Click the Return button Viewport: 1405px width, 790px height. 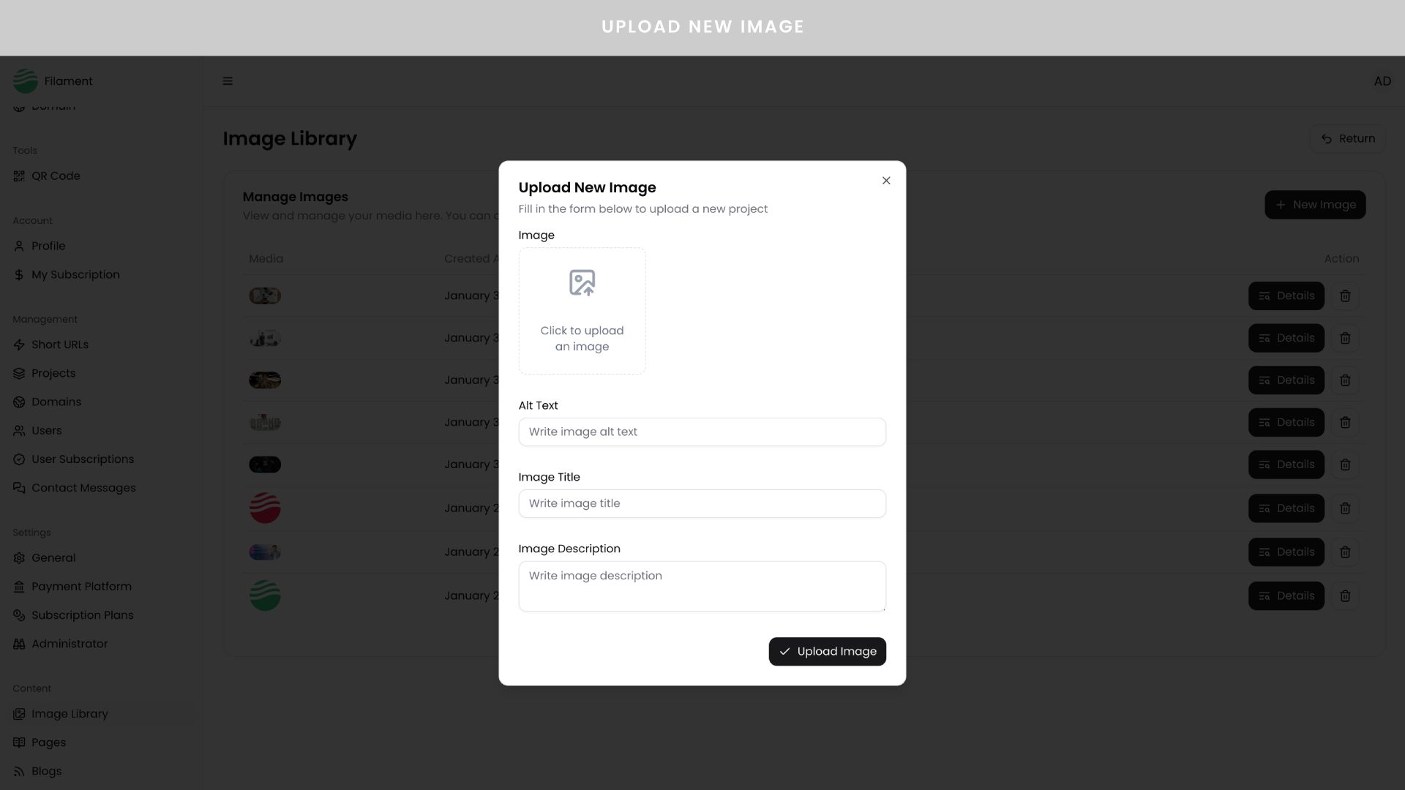[x=1347, y=139]
